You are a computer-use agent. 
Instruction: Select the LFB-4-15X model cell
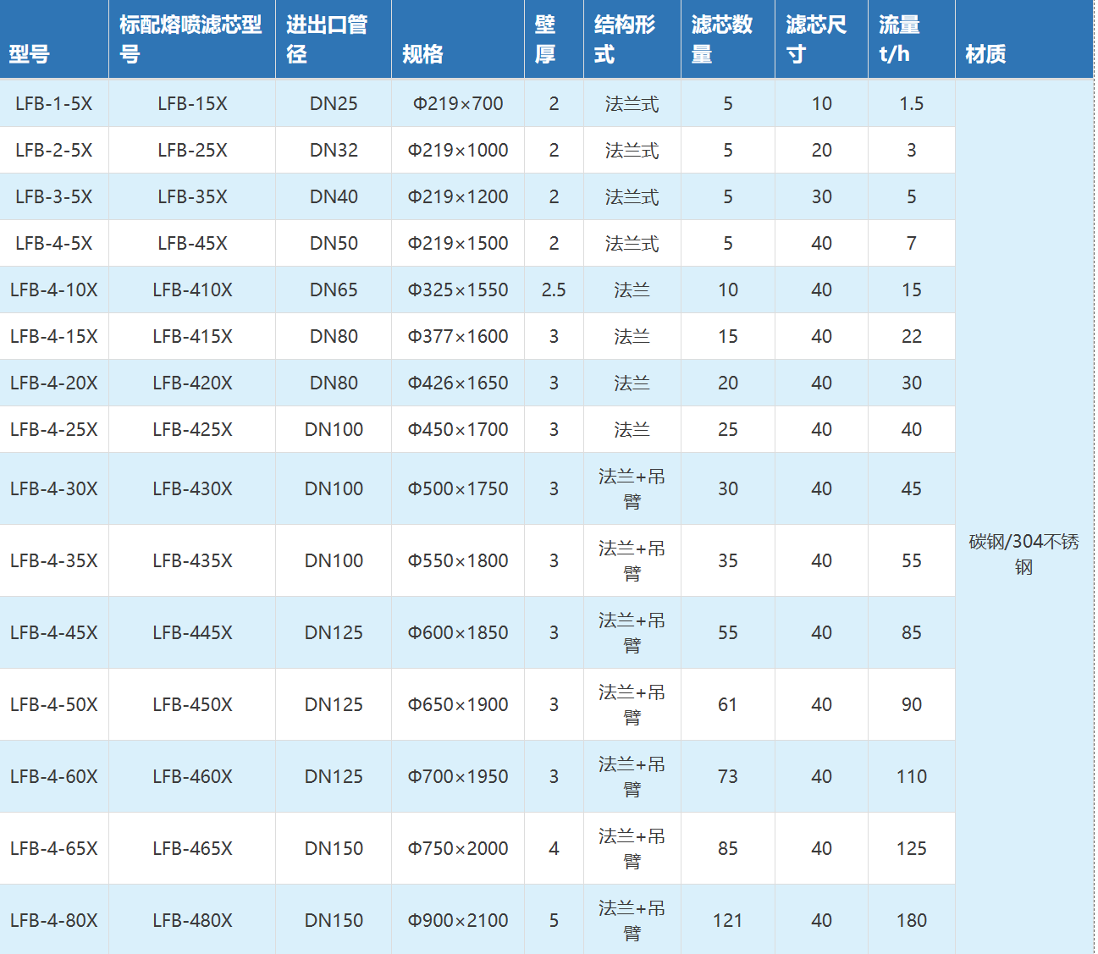[x=54, y=336]
